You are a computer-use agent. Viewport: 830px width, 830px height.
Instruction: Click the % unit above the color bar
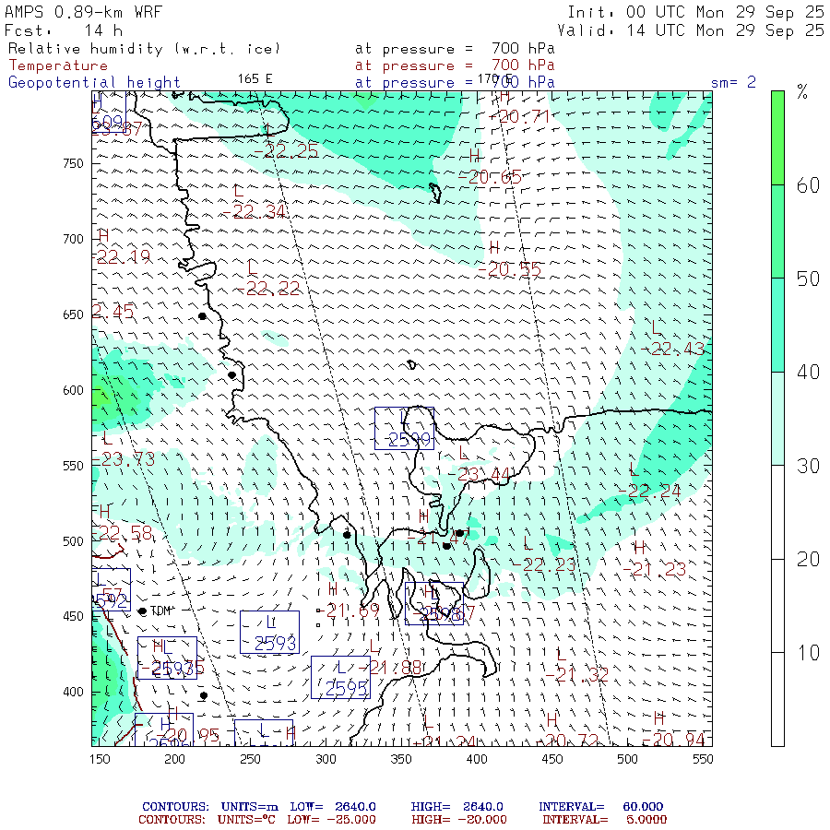[802, 92]
